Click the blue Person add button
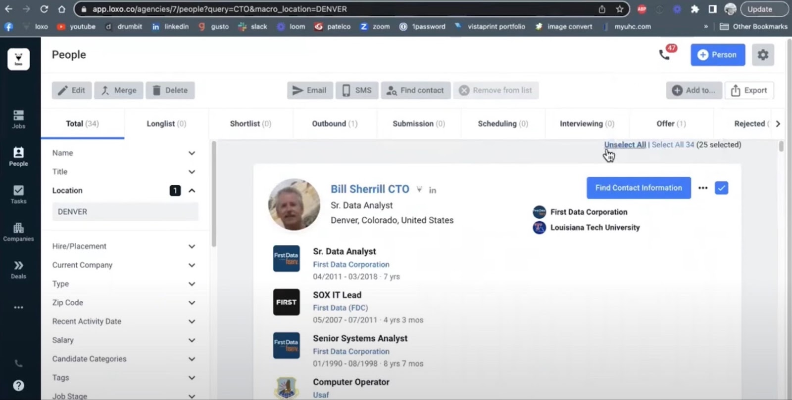This screenshot has width=792, height=400. pyautogui.click(x=718, y=55)
